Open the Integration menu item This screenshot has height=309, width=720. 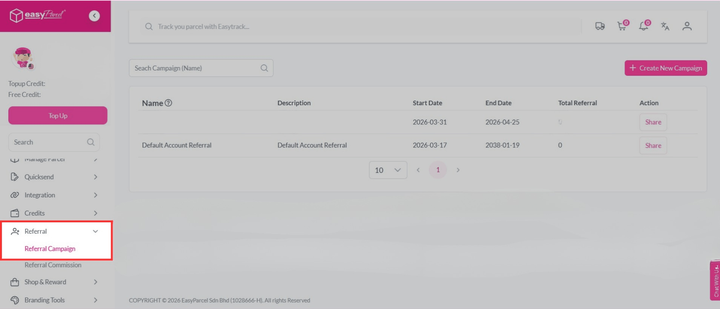coord(55,195)
